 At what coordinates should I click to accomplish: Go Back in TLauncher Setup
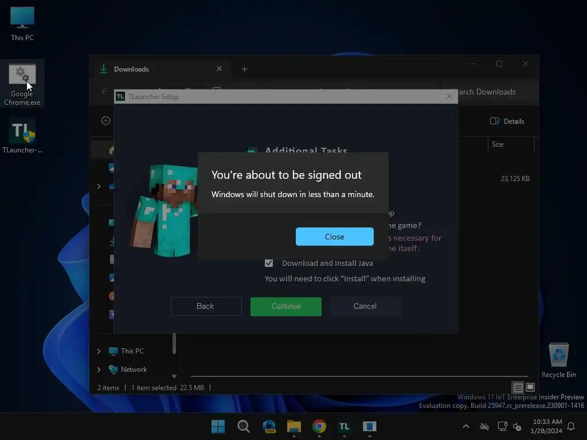coord(206,307)
